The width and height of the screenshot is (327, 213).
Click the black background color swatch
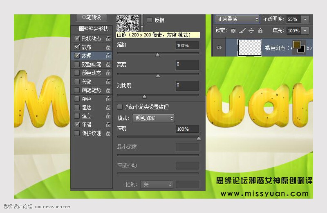coord(302,50)
